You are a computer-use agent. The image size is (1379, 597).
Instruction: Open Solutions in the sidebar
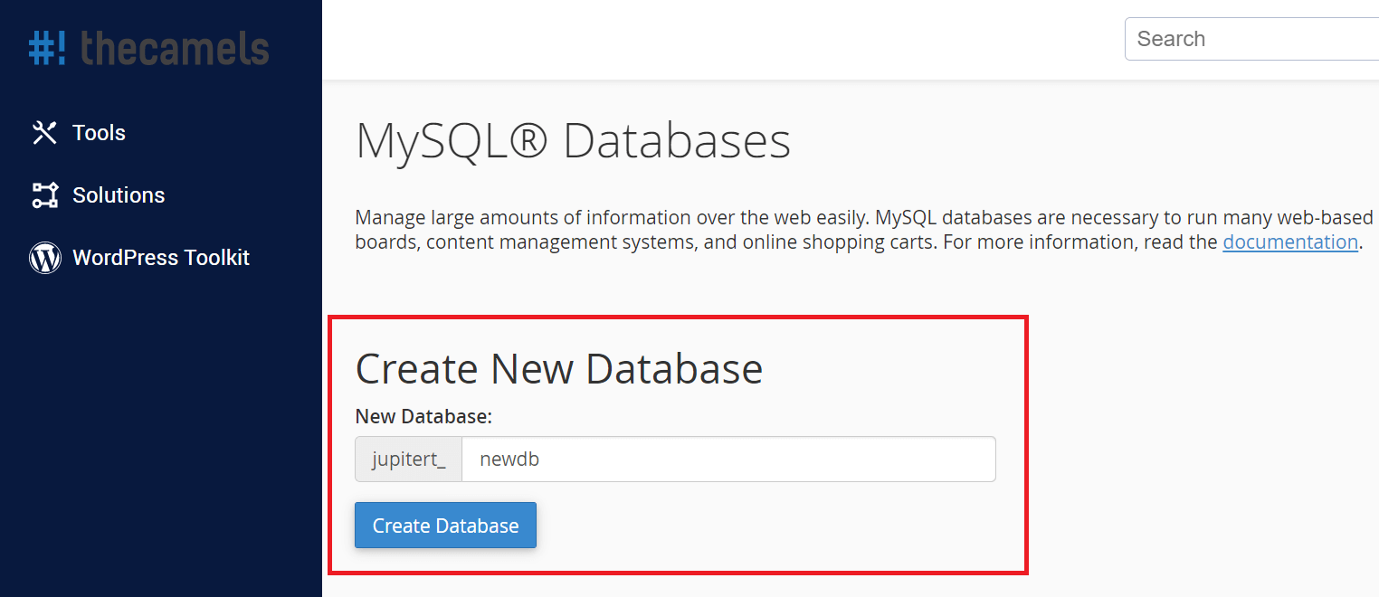point(119,195)
